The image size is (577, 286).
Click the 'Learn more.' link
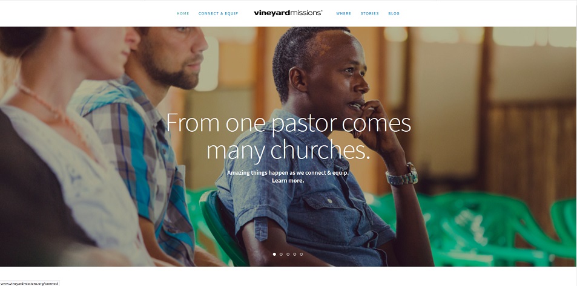click(x=288, y=181)
